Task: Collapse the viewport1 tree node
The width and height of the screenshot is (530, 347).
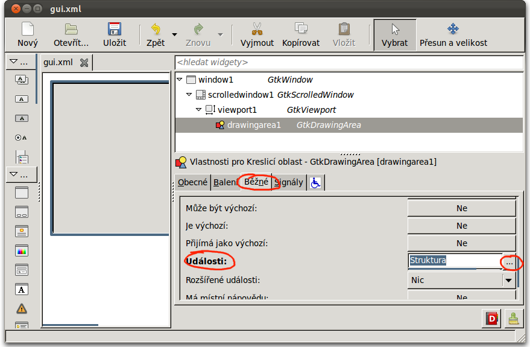Action: [x=199, y=110]
